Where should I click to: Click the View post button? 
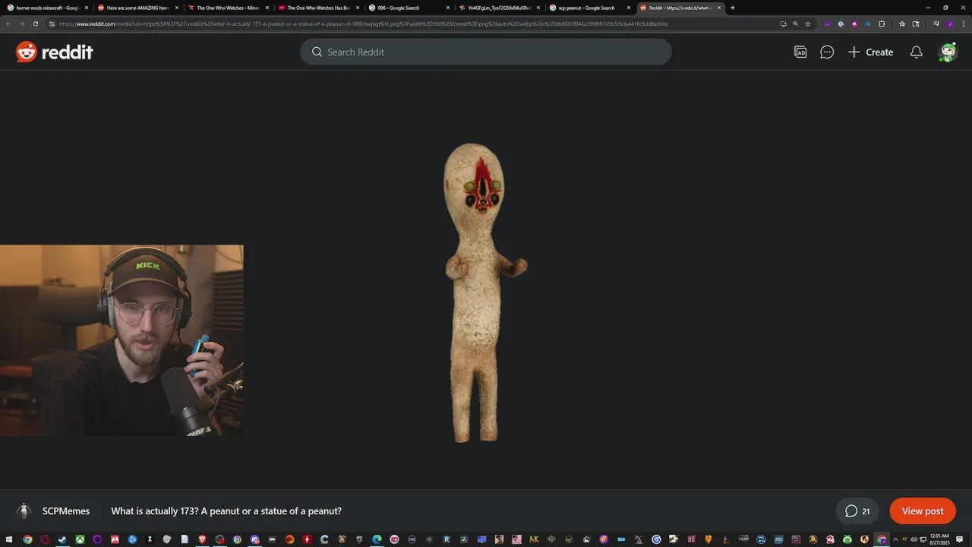point(923,511)
